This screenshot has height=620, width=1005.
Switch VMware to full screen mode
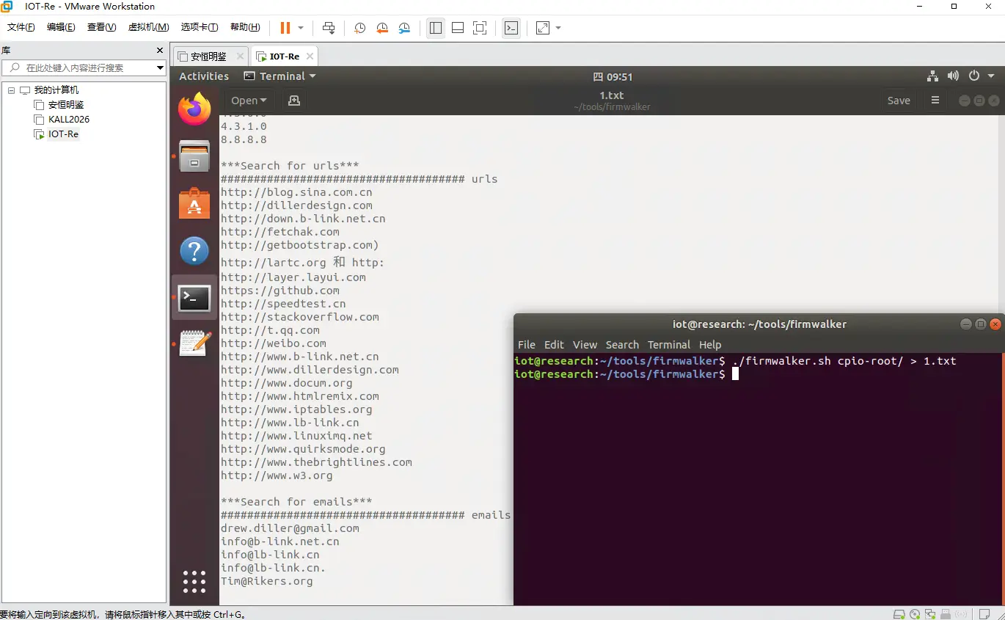click(x=480, y=28)
